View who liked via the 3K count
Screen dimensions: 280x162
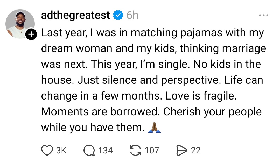[x=61, y=151]
